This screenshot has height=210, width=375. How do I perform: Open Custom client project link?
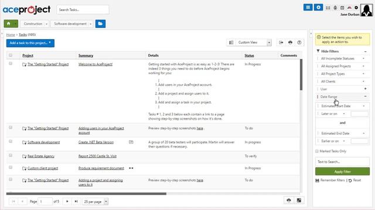[x=43, y=168]
